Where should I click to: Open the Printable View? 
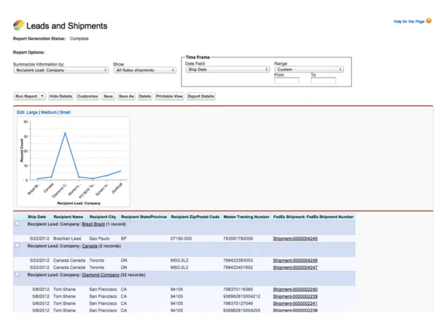click(170, 96)
